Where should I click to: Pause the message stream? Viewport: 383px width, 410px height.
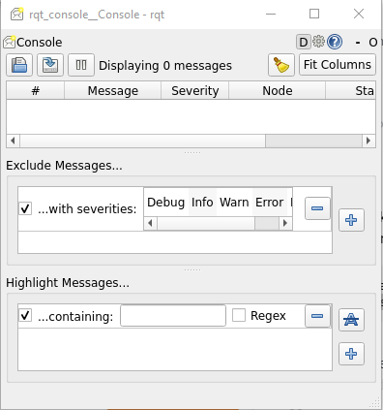tap(81, 65)
